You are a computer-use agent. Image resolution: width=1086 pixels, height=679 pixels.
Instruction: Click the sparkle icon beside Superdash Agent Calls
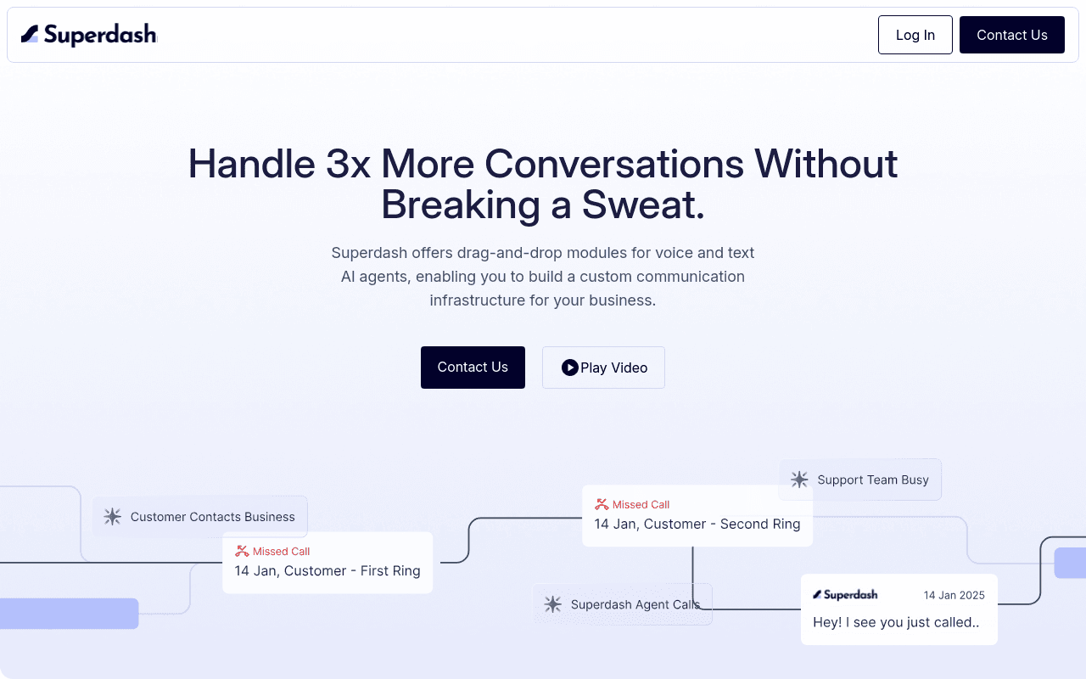(552, 604)
